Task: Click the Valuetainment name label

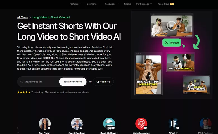Action: [x=141, y=133]
